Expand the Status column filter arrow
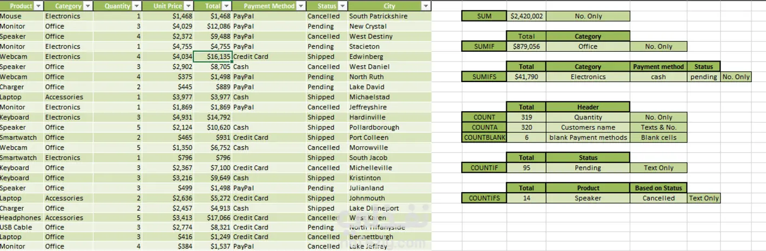The height and width of the screenshot is (251, 766). [342, 6]
